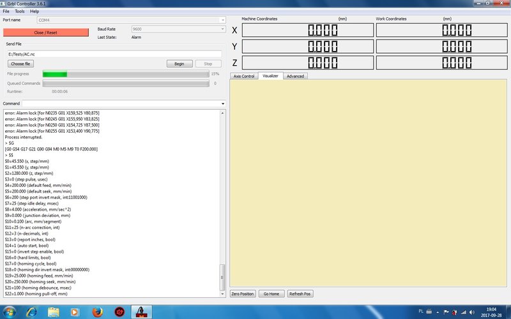Open the clock showing 19:04
Viewport: 511px width, 319px height.
point(491,312)
